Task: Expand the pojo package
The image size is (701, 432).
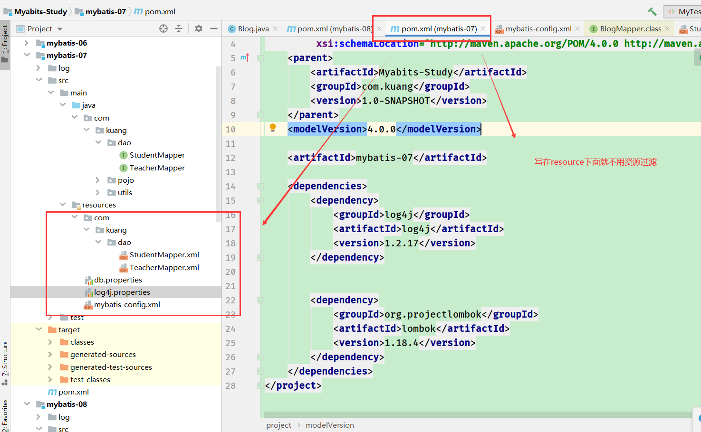Action: pyautogui.click(x=98, y=180)
